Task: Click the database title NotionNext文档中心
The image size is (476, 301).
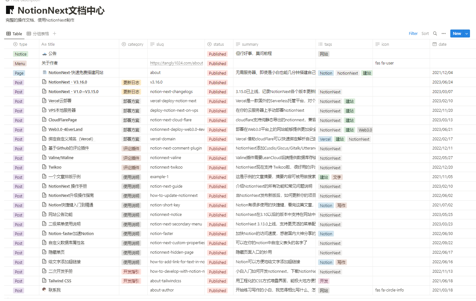Action: 61,10
